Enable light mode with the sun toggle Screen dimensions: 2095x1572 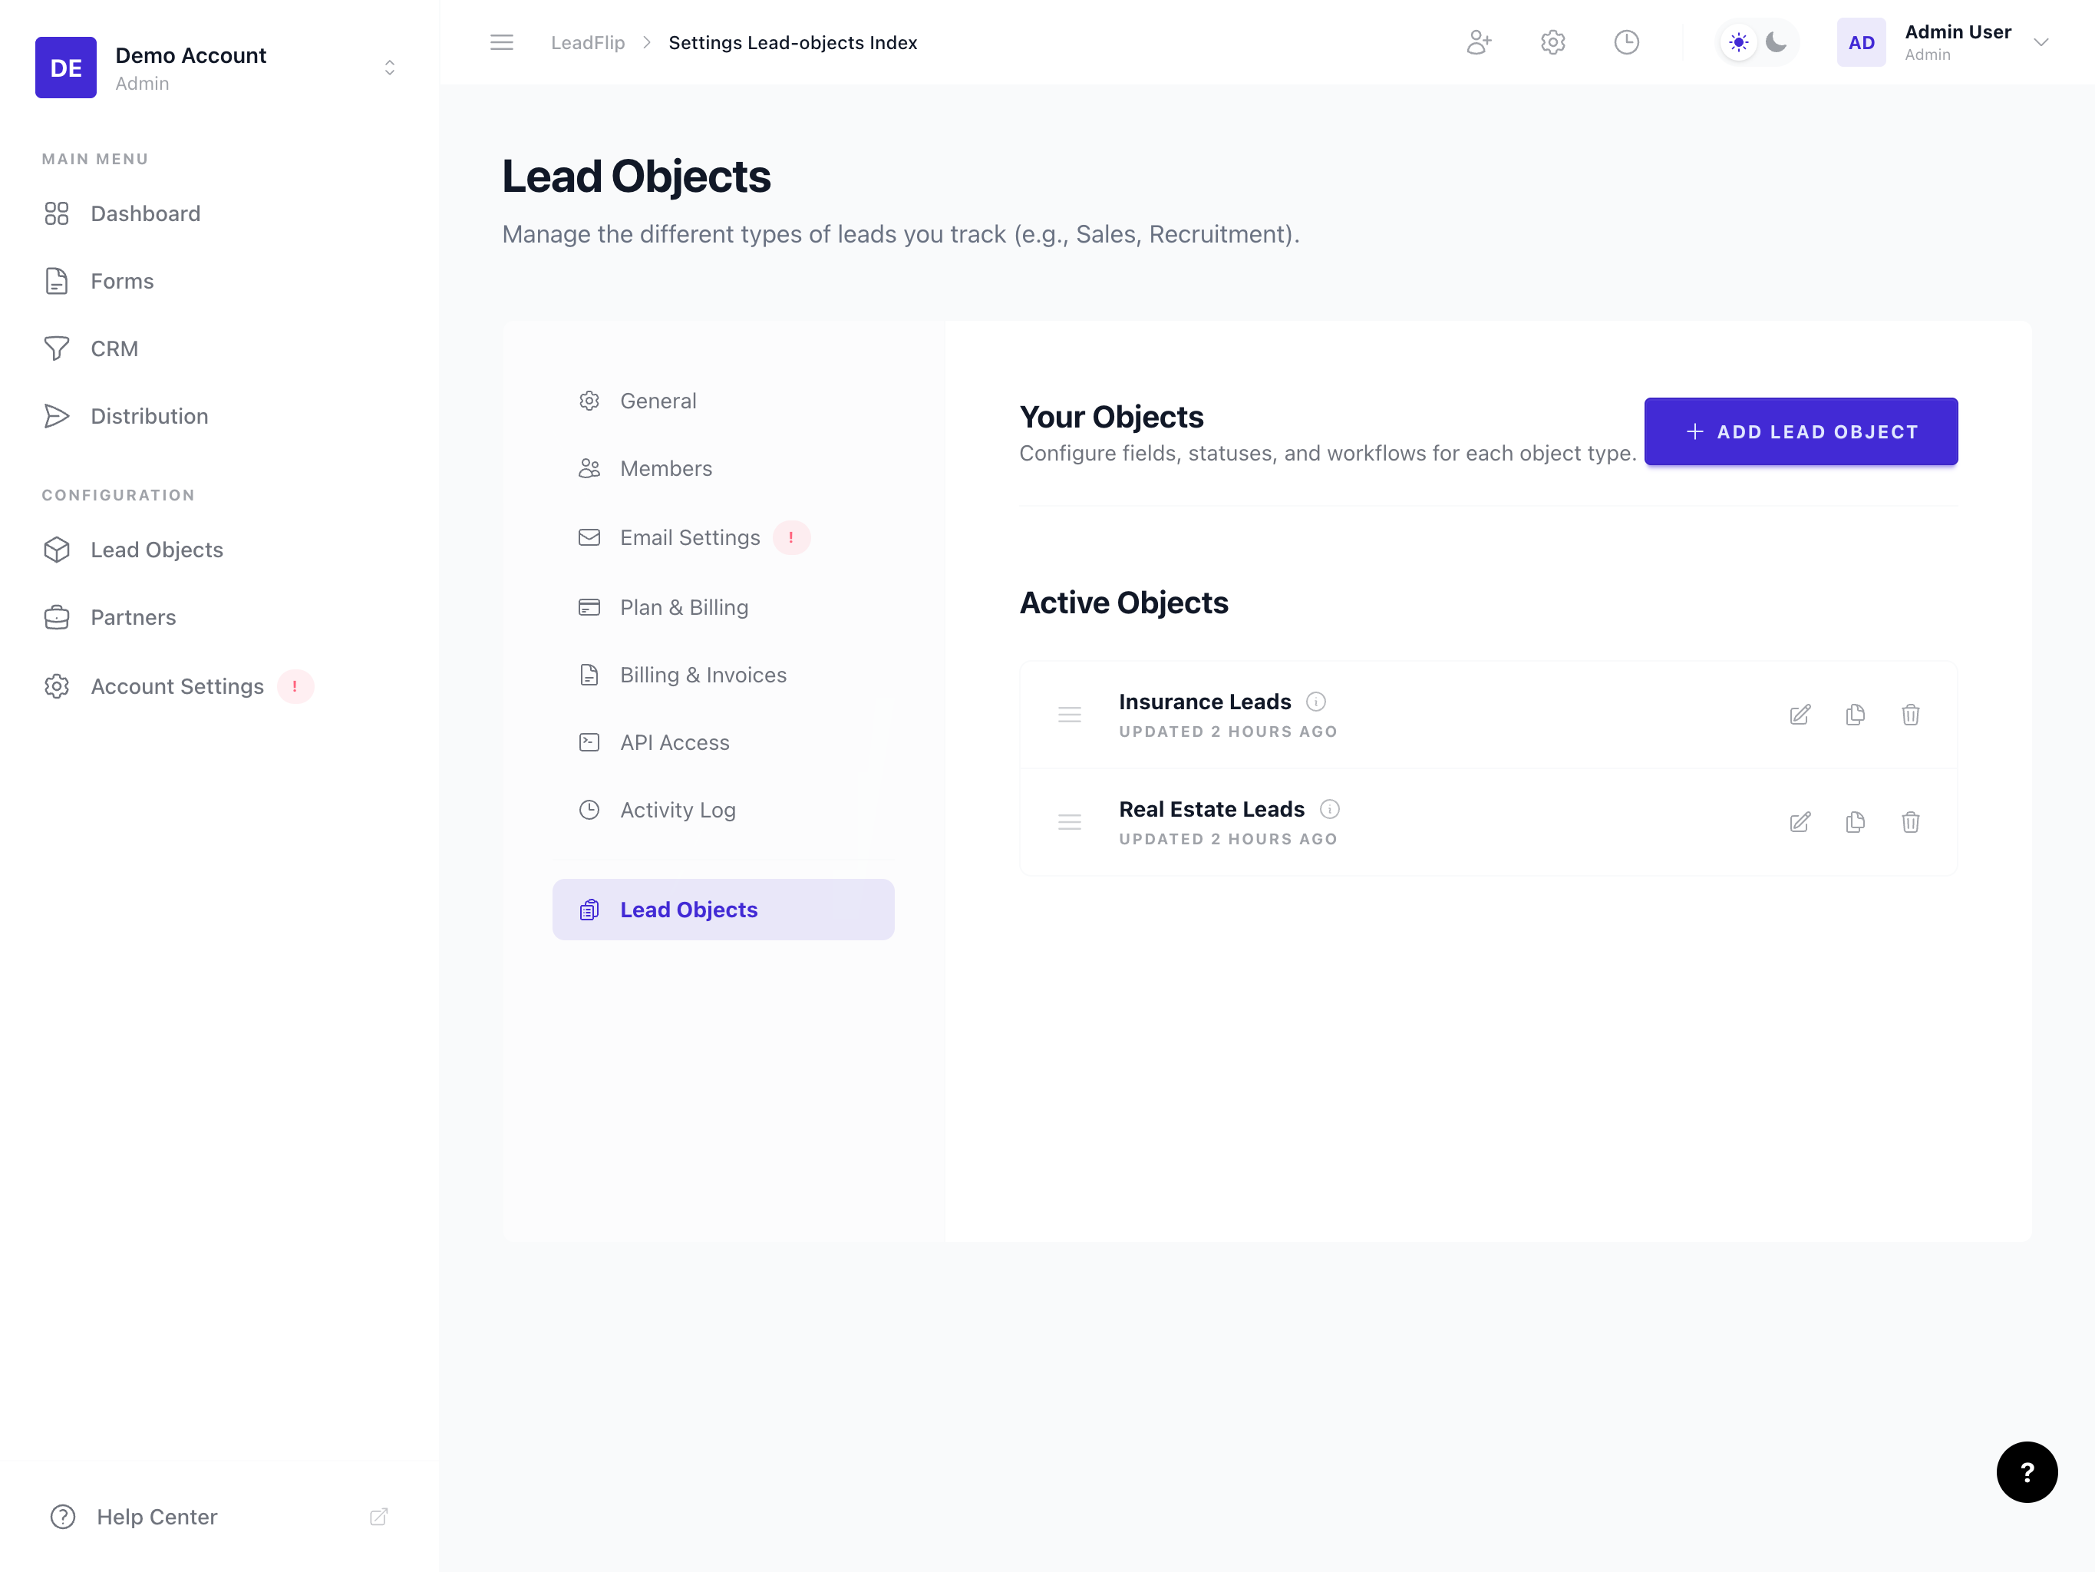tap(1738, 41)
